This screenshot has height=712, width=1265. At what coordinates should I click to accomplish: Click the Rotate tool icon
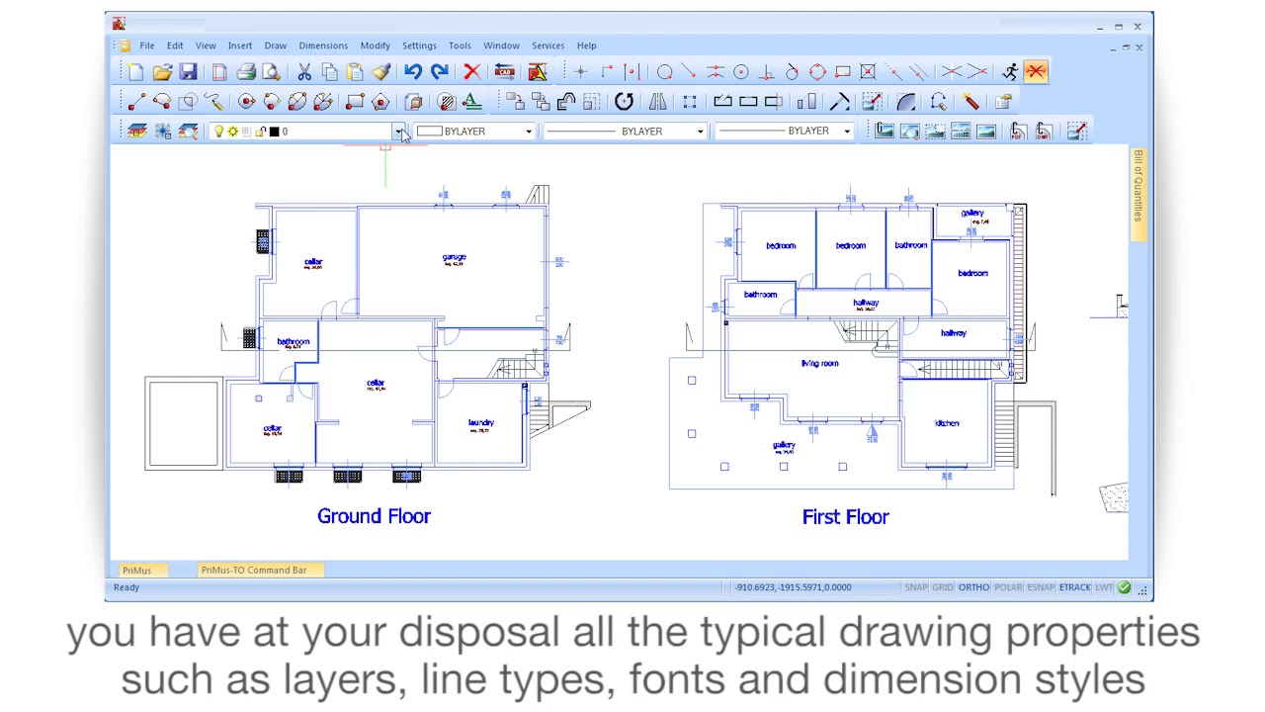pyautogui.click(x=625, y=101)
